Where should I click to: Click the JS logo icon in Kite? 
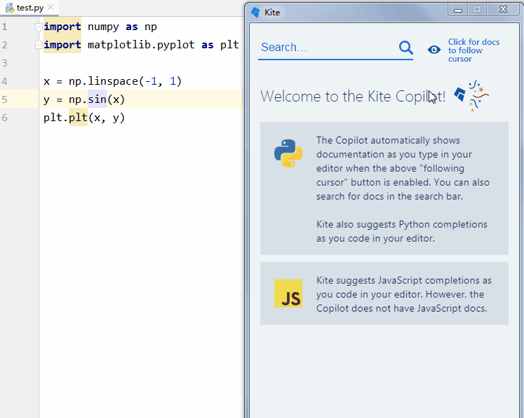(288, 293)
